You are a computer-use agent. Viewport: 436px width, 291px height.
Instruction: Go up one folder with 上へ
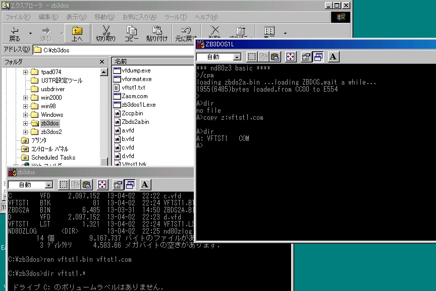(77, 34)
